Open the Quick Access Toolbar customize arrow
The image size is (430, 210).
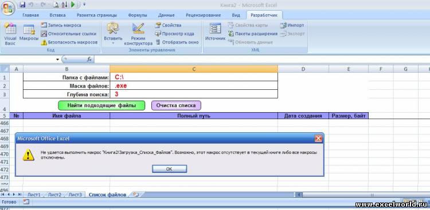click(84, 5)
